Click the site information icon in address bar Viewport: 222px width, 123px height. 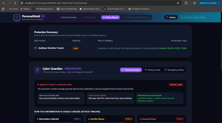[22, 3]
